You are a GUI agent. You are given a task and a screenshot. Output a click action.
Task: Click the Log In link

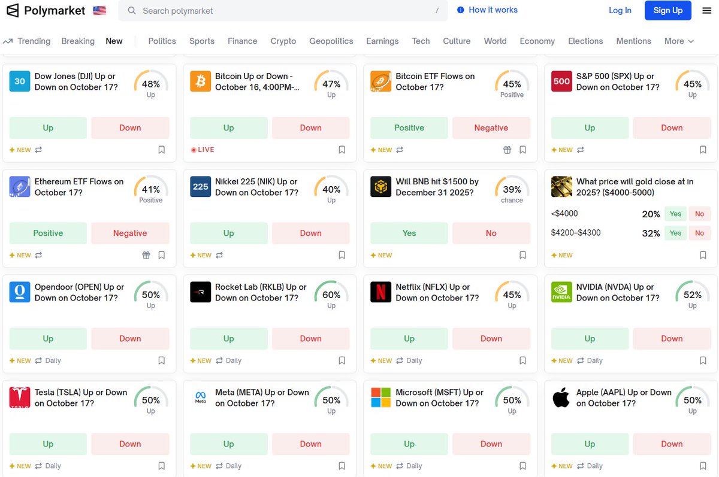pos(620,10)
